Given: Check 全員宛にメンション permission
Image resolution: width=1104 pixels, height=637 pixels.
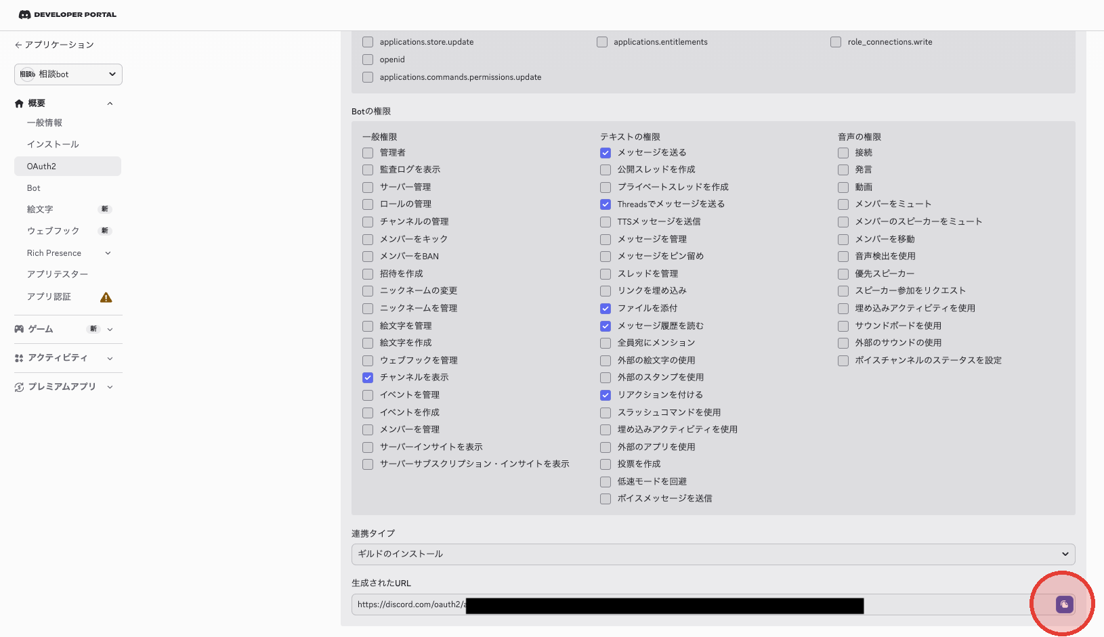Looking at the screenshot, I should click(606, 343).
